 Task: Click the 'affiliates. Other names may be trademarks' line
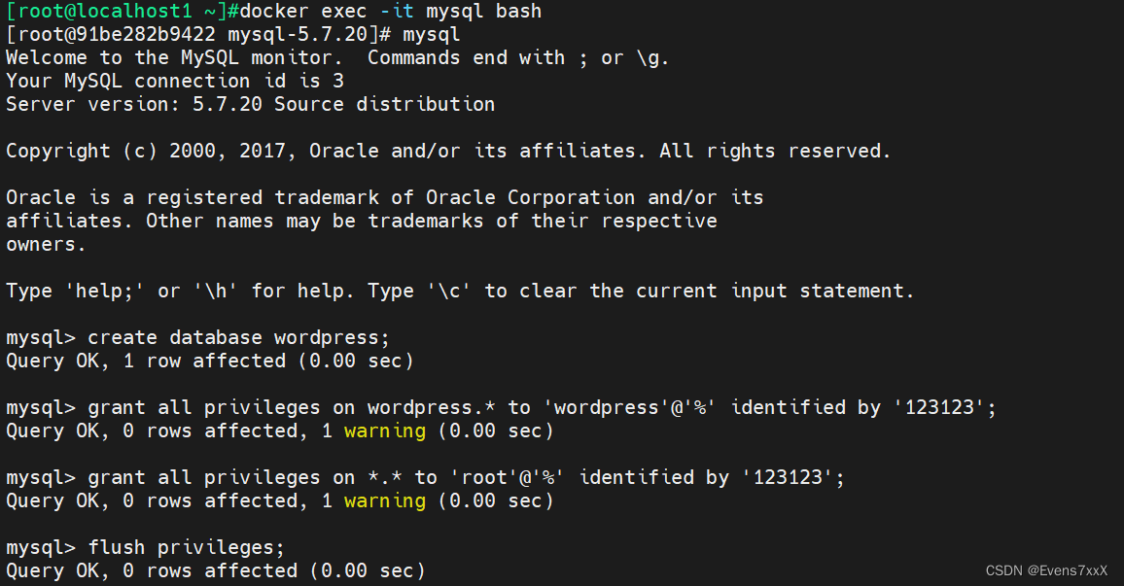pyautogui.click(x=362, y=221)
